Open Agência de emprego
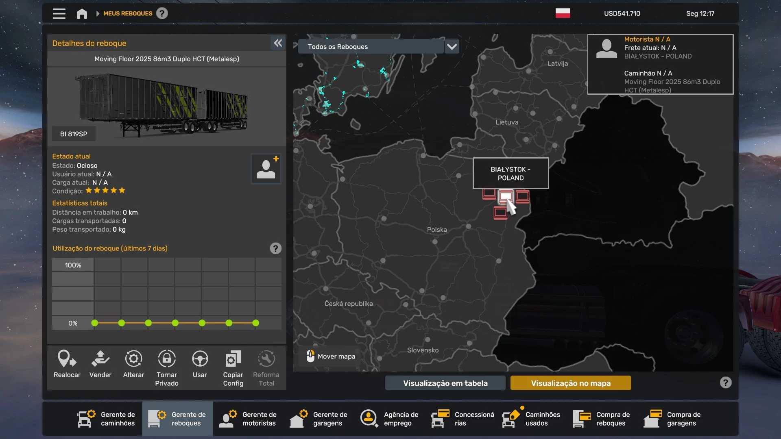Viewport: 781px width, 439px height. click(390, 419)
